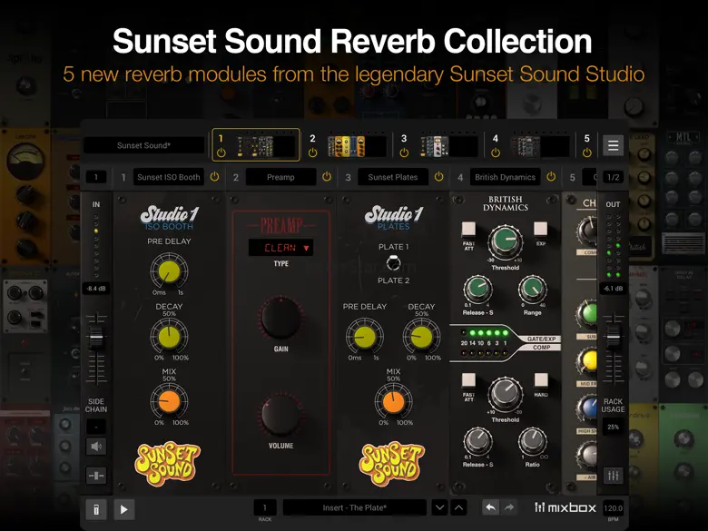Viewport: 708px width, 531px height.
Task: Toggle power for rack 3 thumbnail
Action: (x=404, y=152)
